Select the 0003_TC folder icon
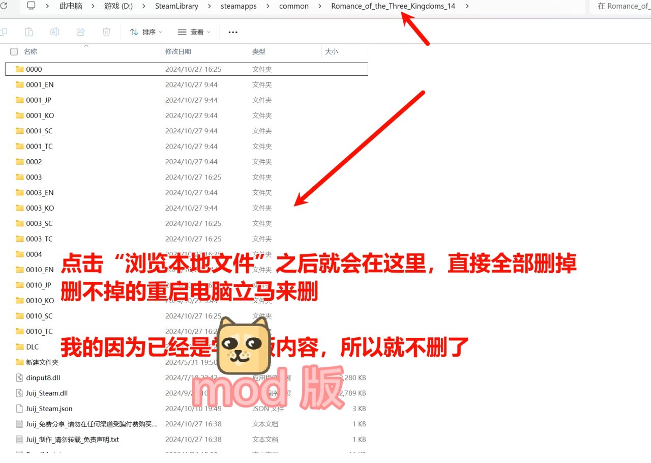Image resolution: width=651 pixels, height=463 pixels. click(x=19, y=239)
